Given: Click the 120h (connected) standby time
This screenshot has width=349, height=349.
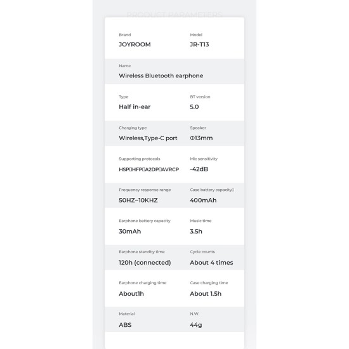Looking at the screenshot, I should click(145, 263).
